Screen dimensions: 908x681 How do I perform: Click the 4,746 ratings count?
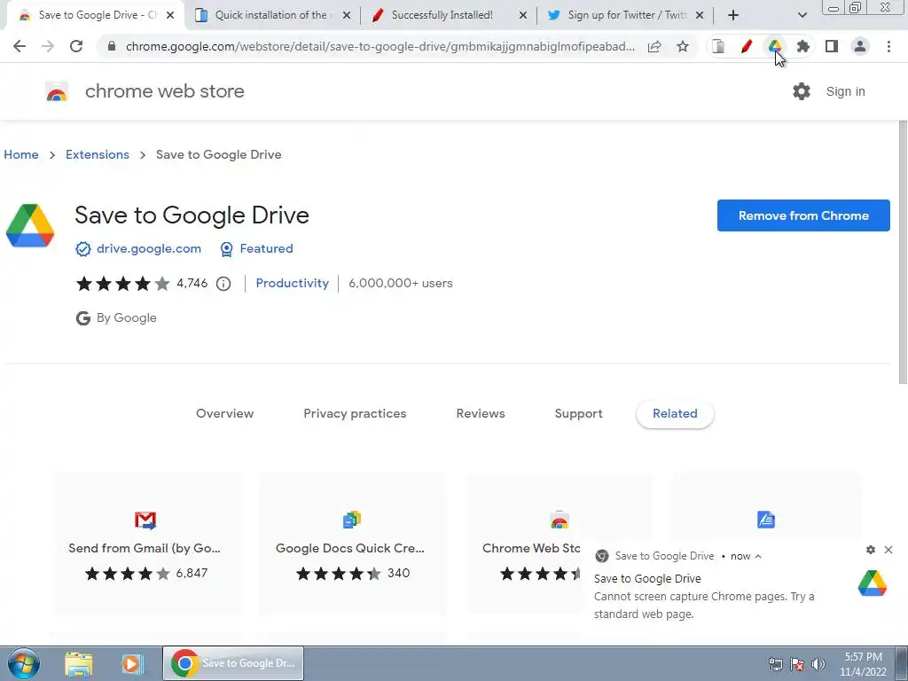(192, 283)
